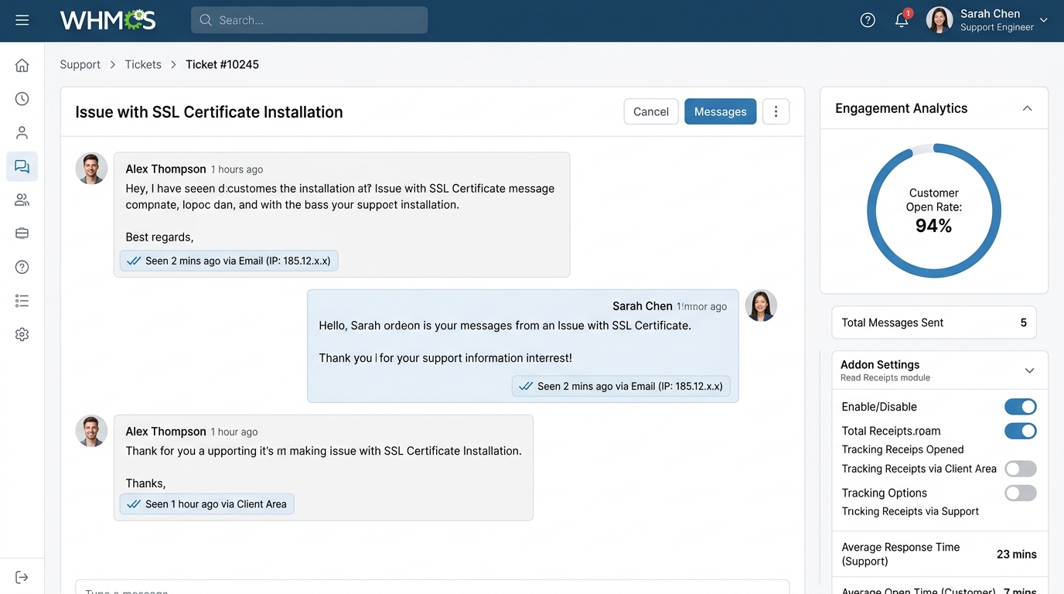Open the single user sidebar icon
The height and width of the screenshot is (594, 1064).
[22, 133]
